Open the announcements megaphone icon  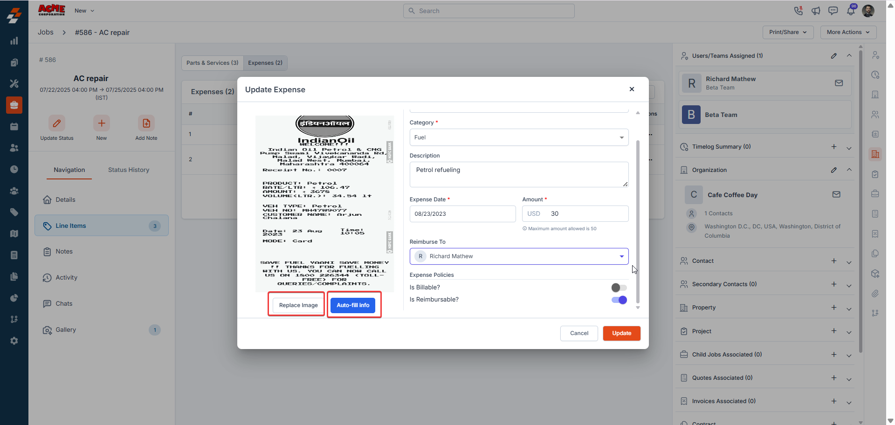(x=816, y=11)
